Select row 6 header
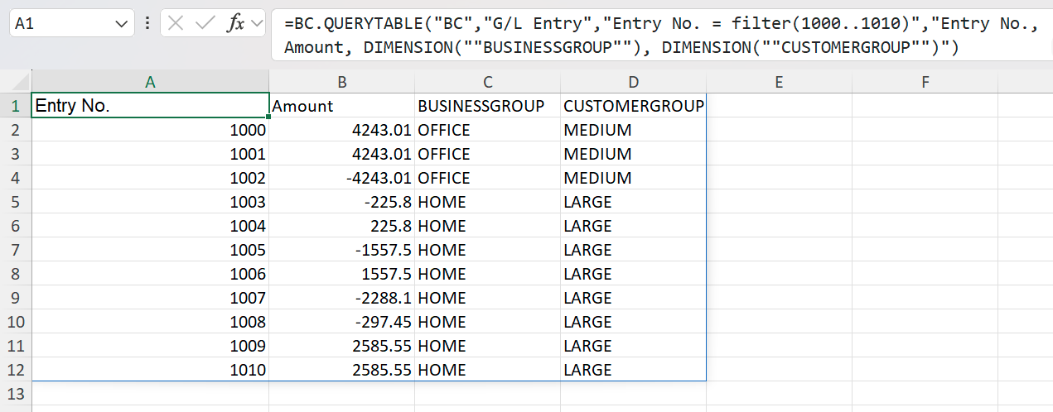The width and height of the screenshot is (1053, 412). click(x=16, y=226)
